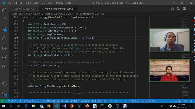Open the bottom custom view icon above Accounts
Viewport: 195px width, 109px height.
pyautogui.click(x=4, y=67)
